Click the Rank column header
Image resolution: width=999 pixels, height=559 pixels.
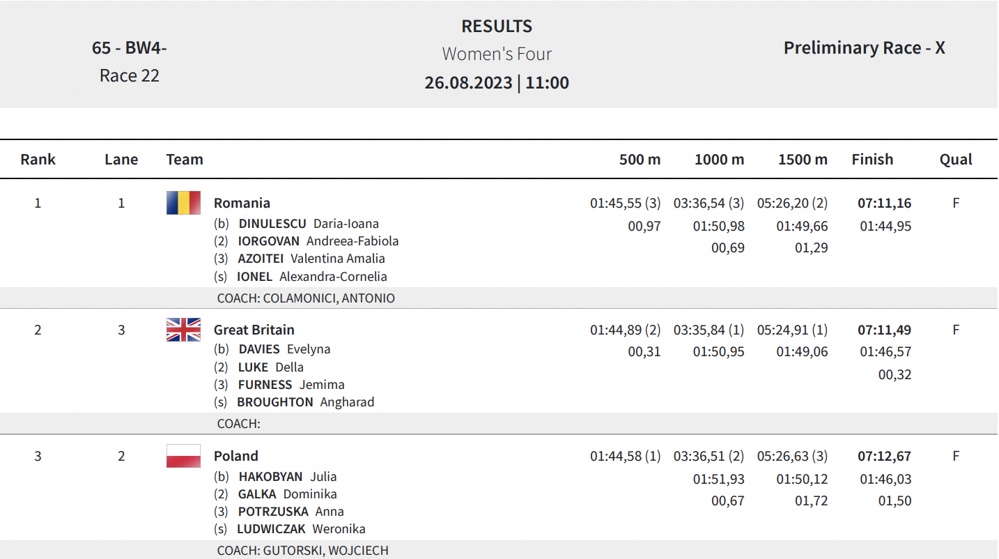click(38, 159)
